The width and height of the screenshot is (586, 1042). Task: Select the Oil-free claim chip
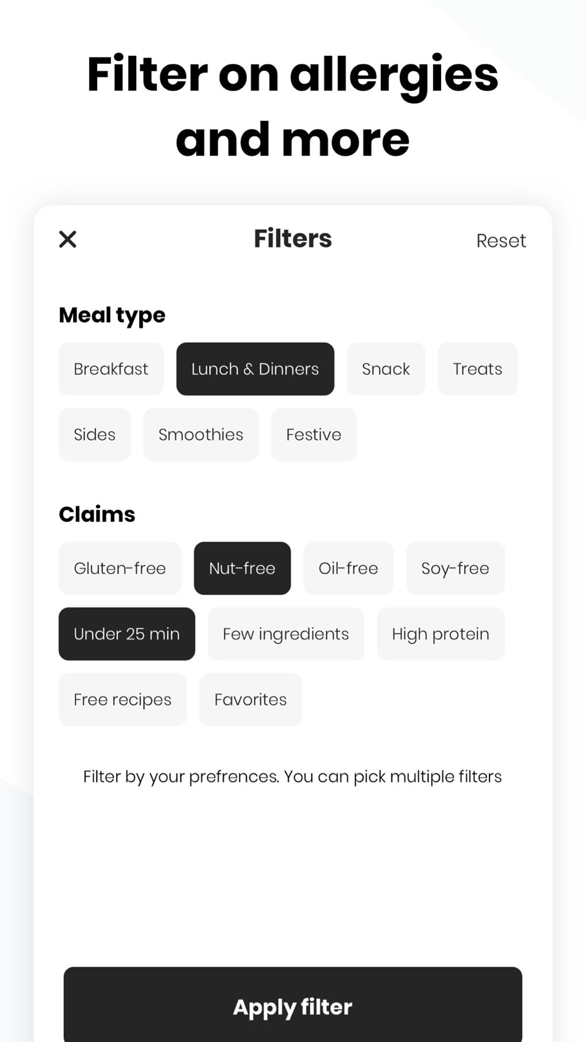pyautogui.click(x=348, y=568)
